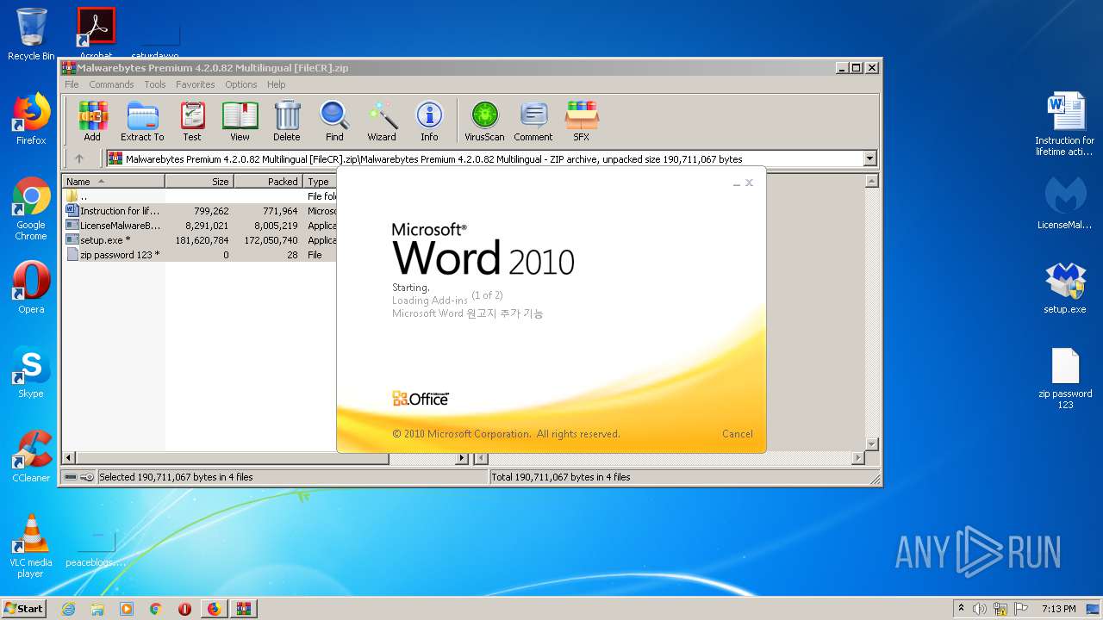Select the parent folder '..' row
The image size is (1103, 620).
pyautogui.click(x=199, y=196)
